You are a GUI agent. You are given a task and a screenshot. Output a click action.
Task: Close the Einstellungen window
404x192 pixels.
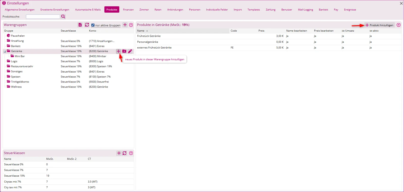click(401, 3)
